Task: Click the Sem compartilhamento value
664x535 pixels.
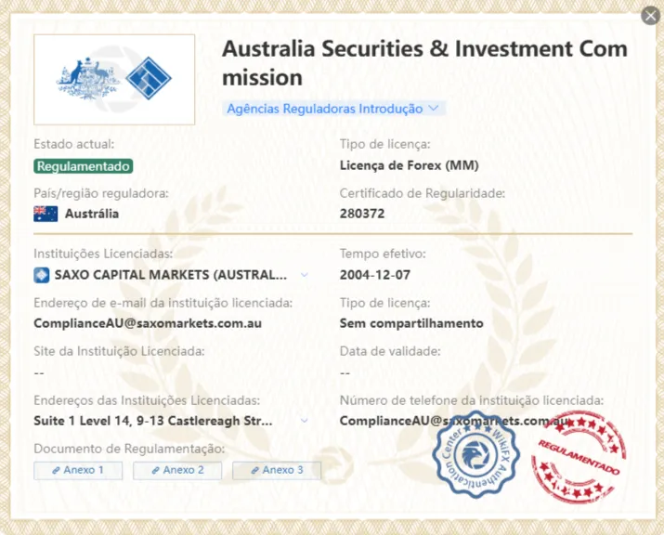Action: coord(411,323)
